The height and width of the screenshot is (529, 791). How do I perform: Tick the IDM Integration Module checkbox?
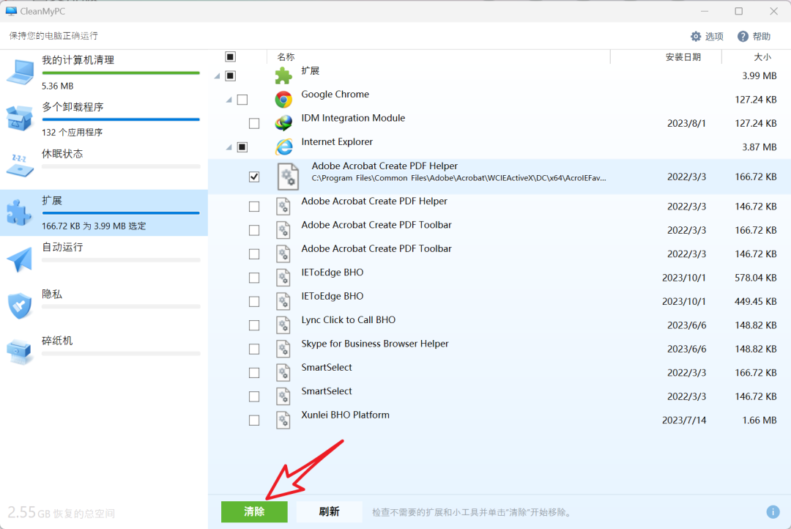click(x=254, y=123)
